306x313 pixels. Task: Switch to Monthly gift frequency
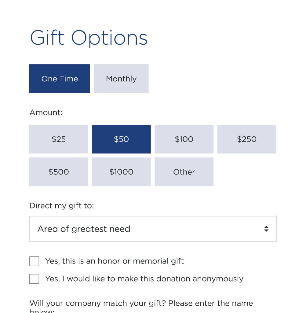[121, 79]
